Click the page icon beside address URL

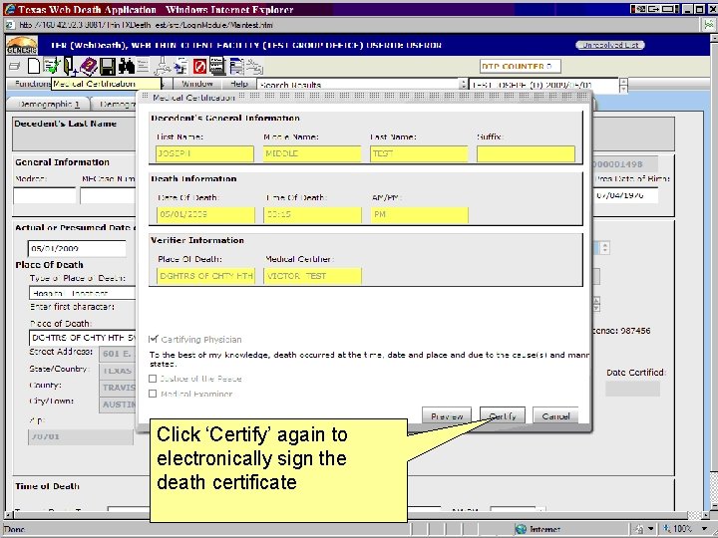click(10, 25)
